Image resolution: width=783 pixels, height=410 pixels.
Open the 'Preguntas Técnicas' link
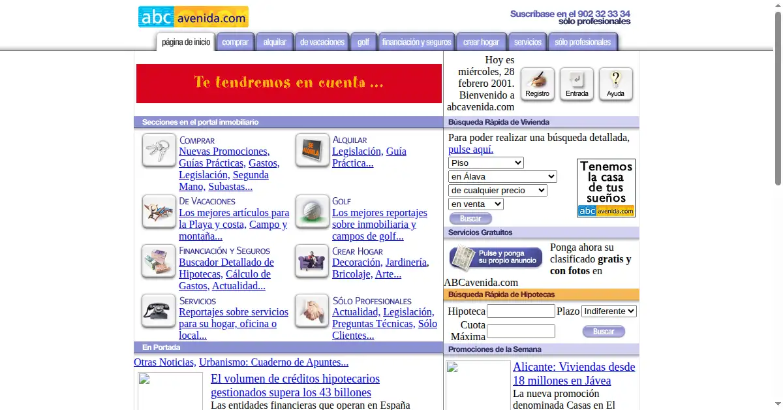click(x=373, y=324)
